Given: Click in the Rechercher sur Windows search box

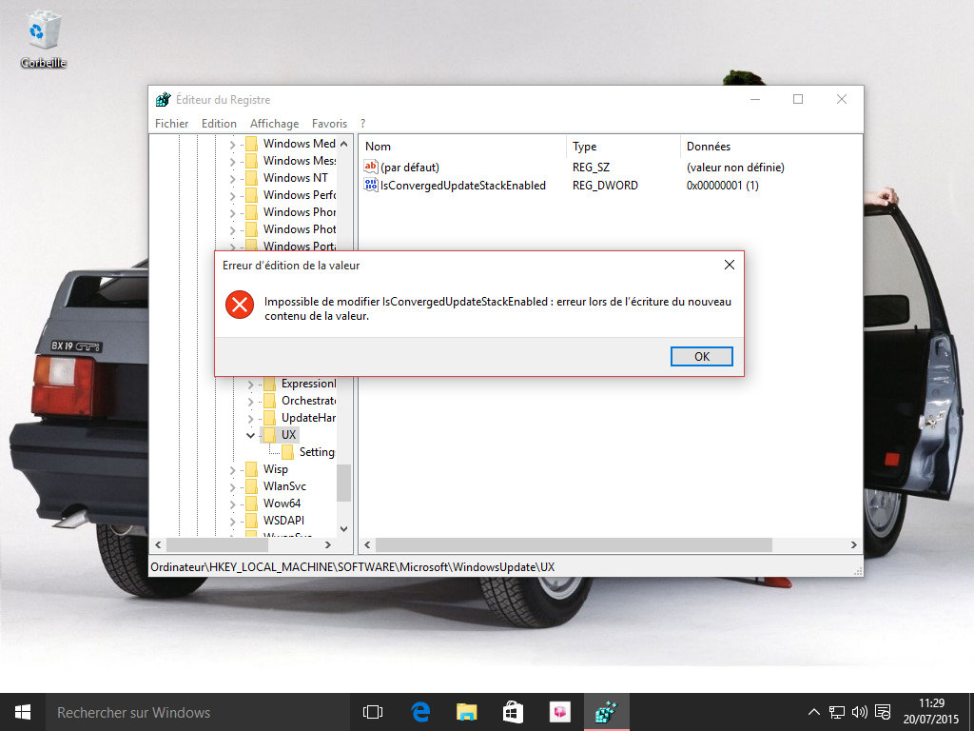Looking at the screenshot, I should pos(190,712).
